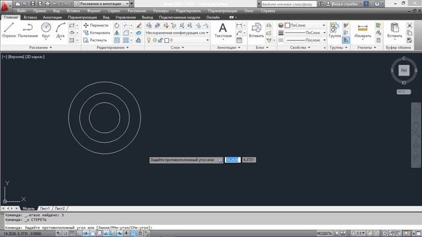This screenshot has height=237, width=422.
Task: Click the command line prompt
Action: pos(212,228)
